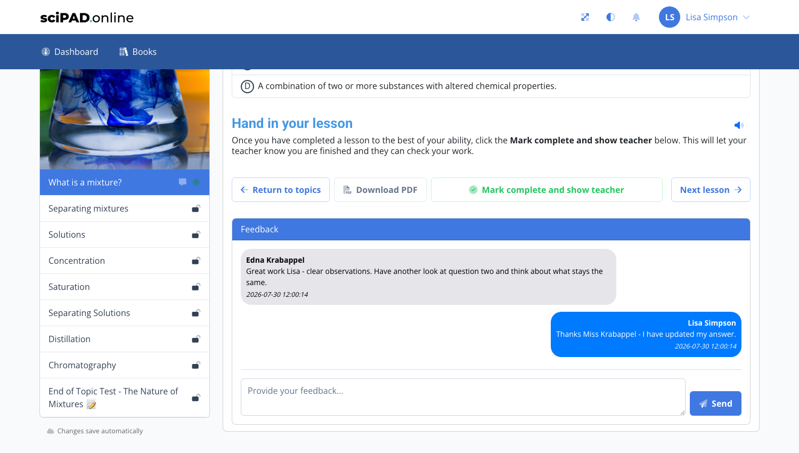This screenshot has height=453, width=799.
Task: Click Return to topics button
Action: click(281, 190)
